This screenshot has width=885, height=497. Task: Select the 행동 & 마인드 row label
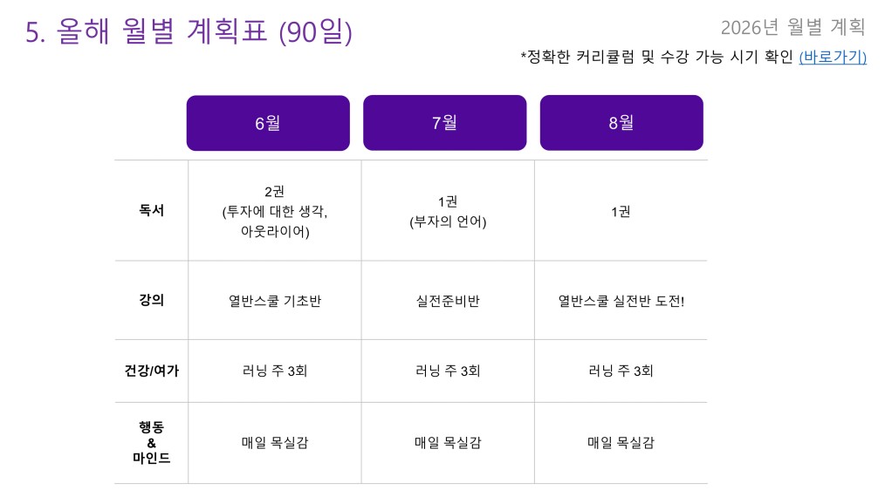[x=151, y=443]
